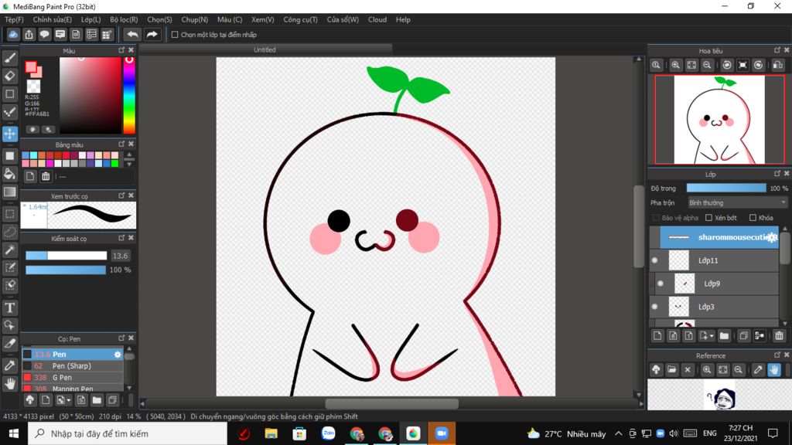Image resolution: width=792 pixels, height=445 pixels.
Task: Click the export/share icon in toolbar
Action: [x=29, y=34]
